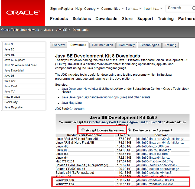Select Java Embedded in sidebar

pyautogui.click(x=24, y=71)
